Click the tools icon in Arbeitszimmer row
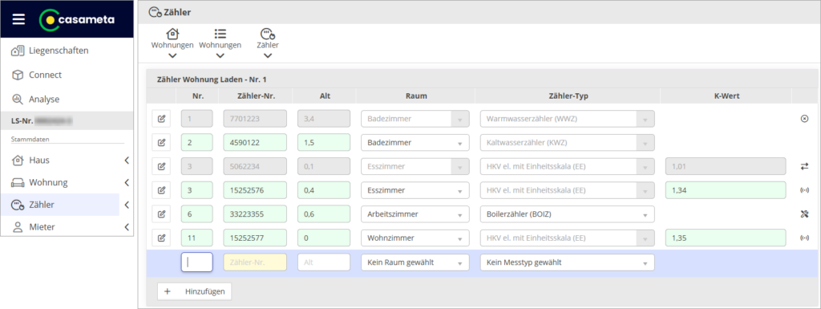821x309 pixels. pyautogui.click(x=805, y=213)
